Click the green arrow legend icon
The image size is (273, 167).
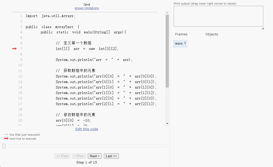pos(6,134)
